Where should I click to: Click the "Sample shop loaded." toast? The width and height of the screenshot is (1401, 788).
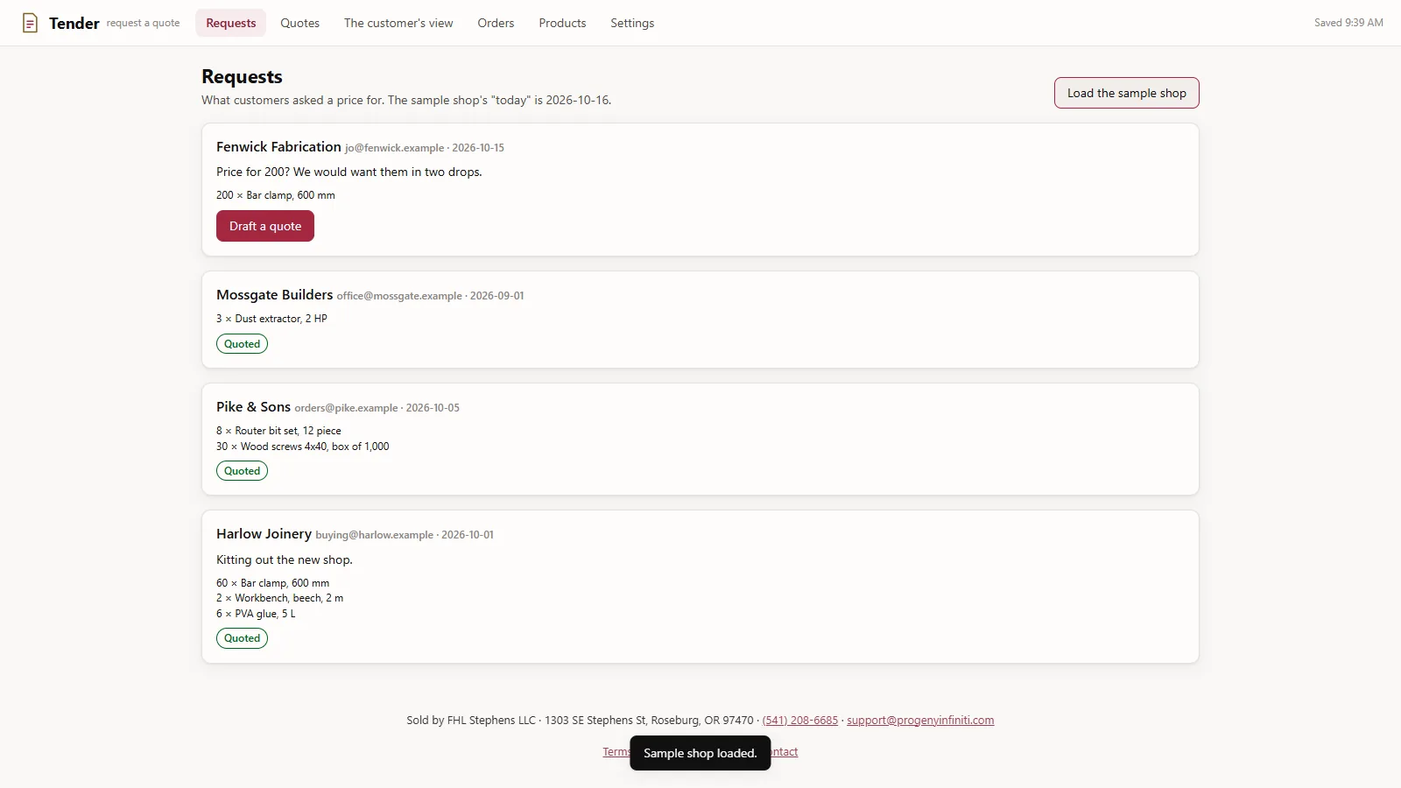pyautogui.click(x=700, y=753)
